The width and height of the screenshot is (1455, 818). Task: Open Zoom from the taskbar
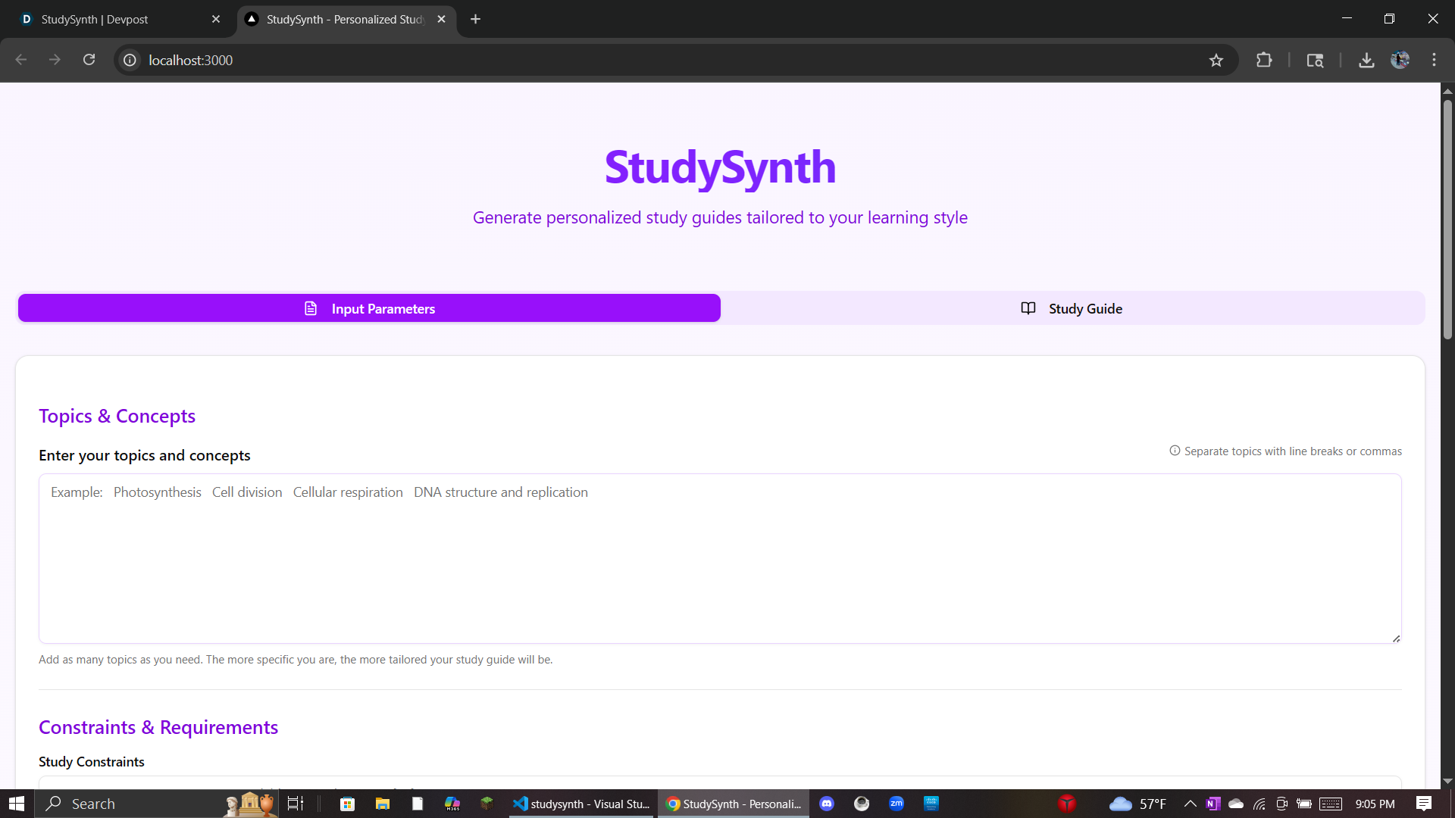tap(896, 804)
